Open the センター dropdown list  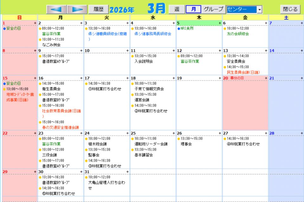coord(260,10)
